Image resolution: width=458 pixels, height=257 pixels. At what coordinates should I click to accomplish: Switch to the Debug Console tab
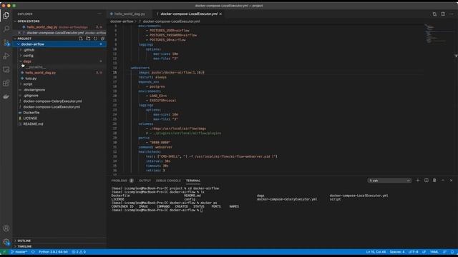[x=168, y=181]
